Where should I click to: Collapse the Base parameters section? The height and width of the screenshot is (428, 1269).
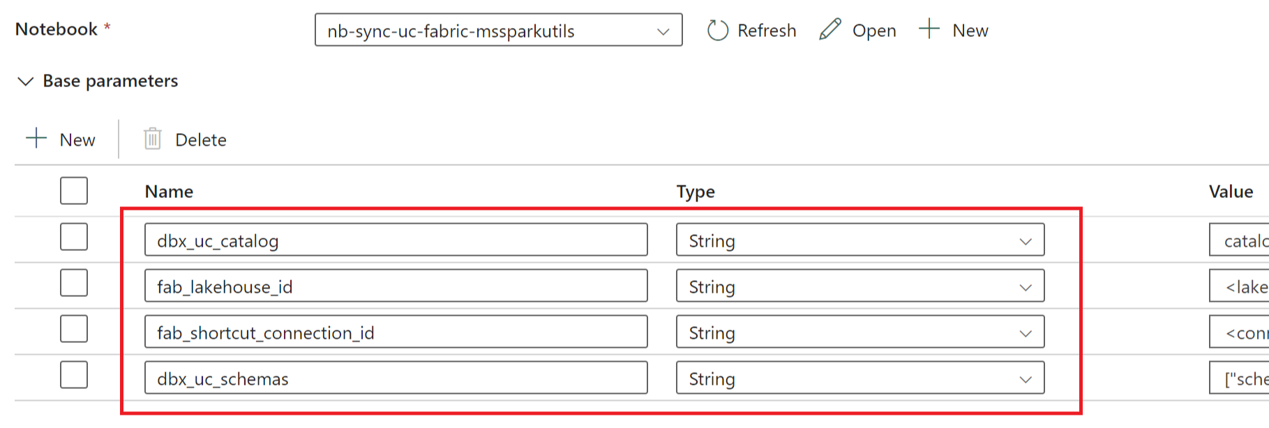point(26,82)
